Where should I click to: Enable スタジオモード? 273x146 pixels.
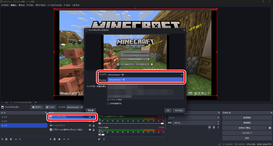click(247, 133)
